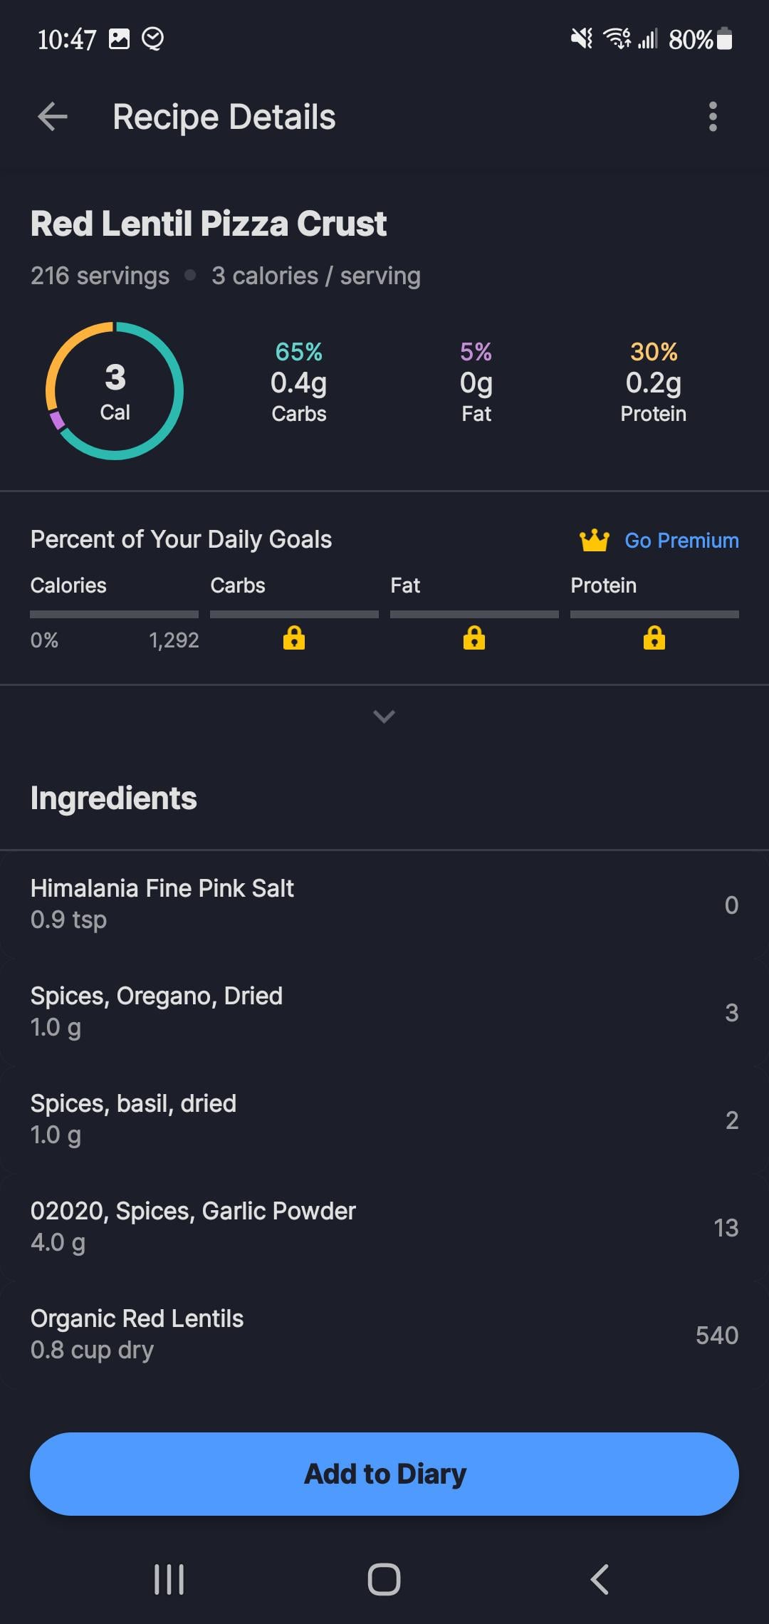Select Organic Red Lentils ingredient
The image size is (769, 1624).
384,1334
